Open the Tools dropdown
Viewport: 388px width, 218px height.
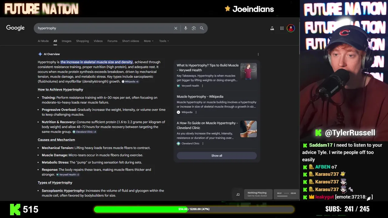[x=164, y=41]
